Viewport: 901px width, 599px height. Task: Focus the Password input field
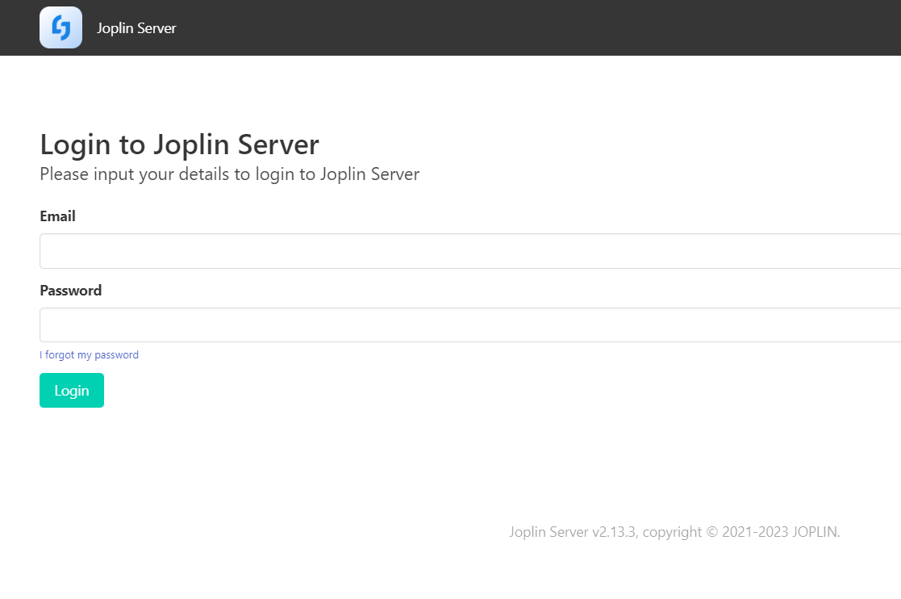pyautogui.click(x=470, y=325)
